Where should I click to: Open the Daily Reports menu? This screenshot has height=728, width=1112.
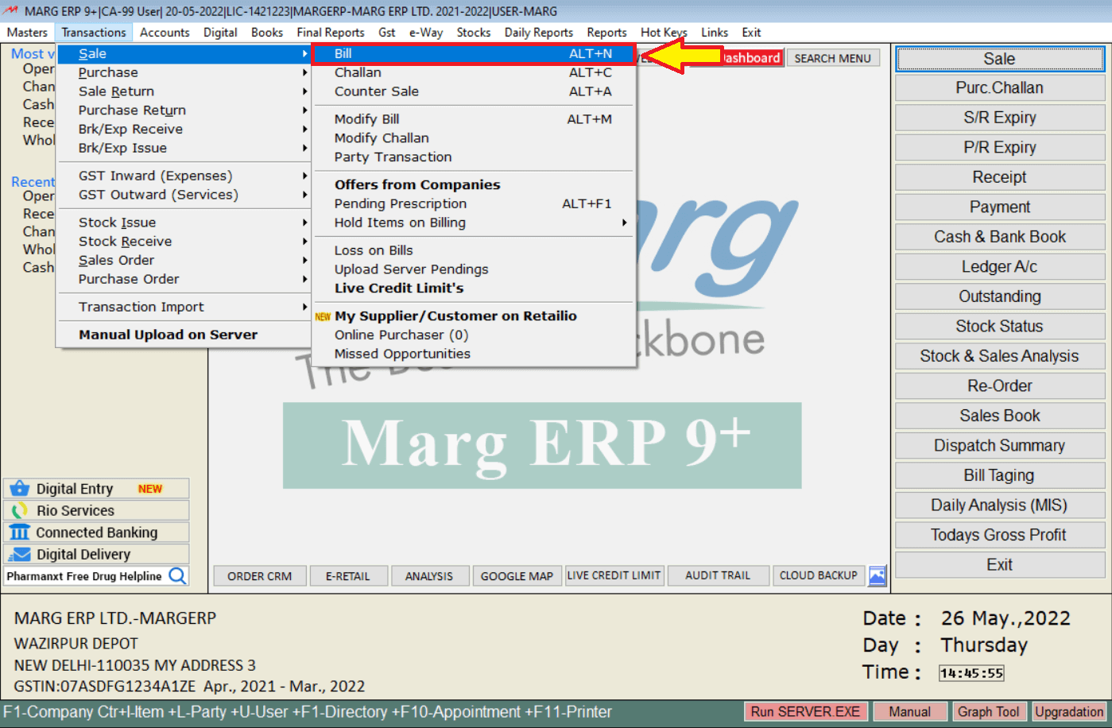tap(539, 33)
